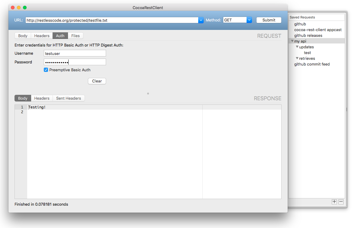Click into the URL field
This screenshot has width=352, height=228.
(x=112, y=20)
